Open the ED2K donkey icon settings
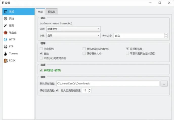174x120 pixels. [5, 61]
